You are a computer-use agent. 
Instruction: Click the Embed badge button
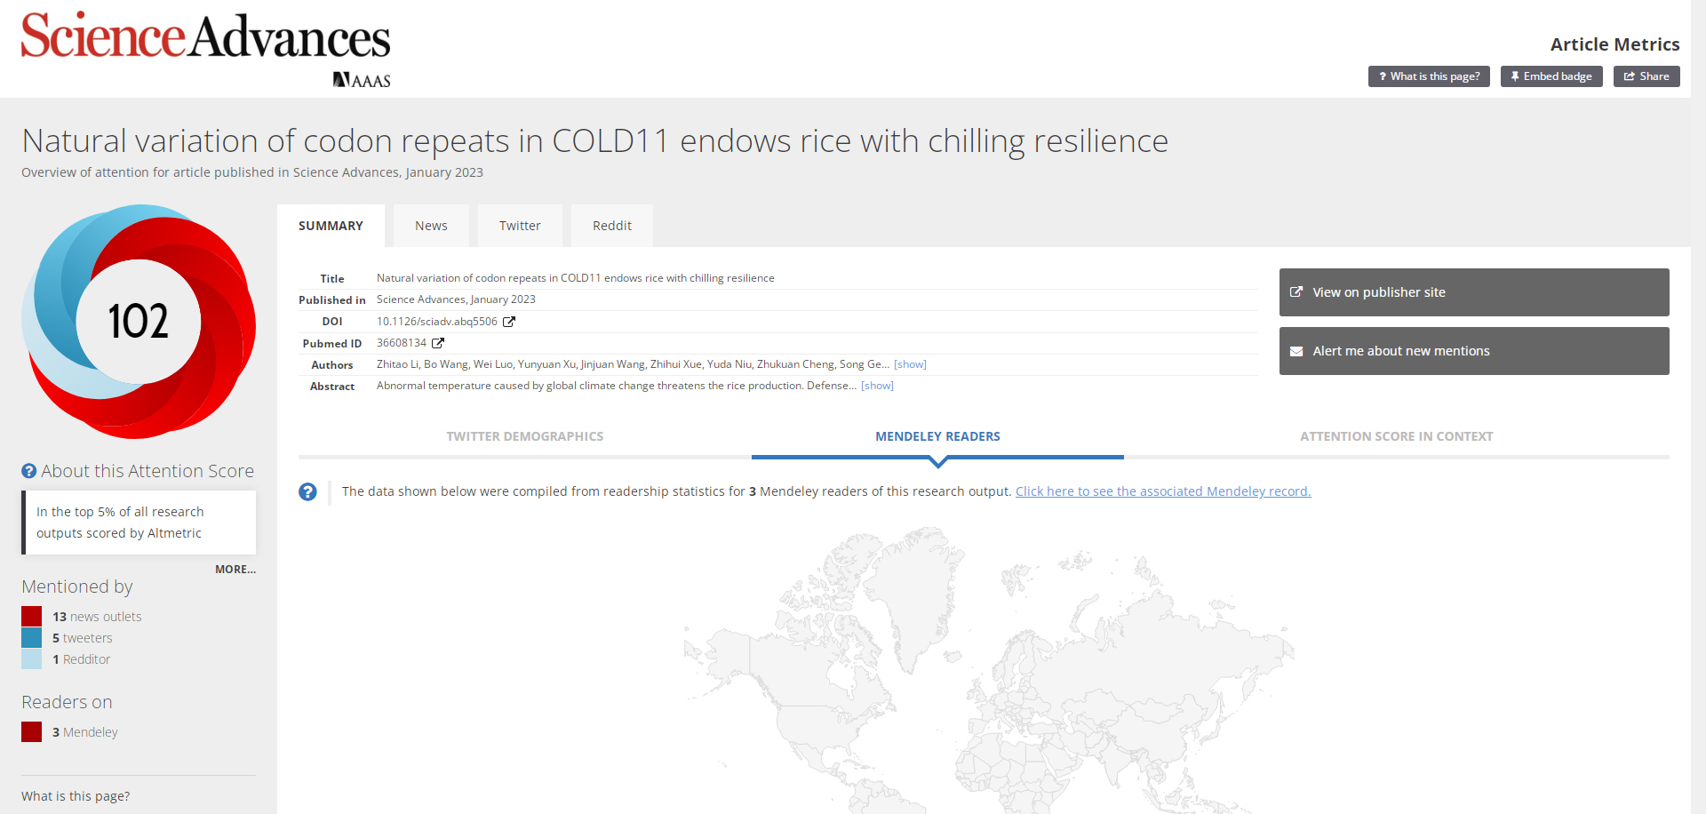1551,76
